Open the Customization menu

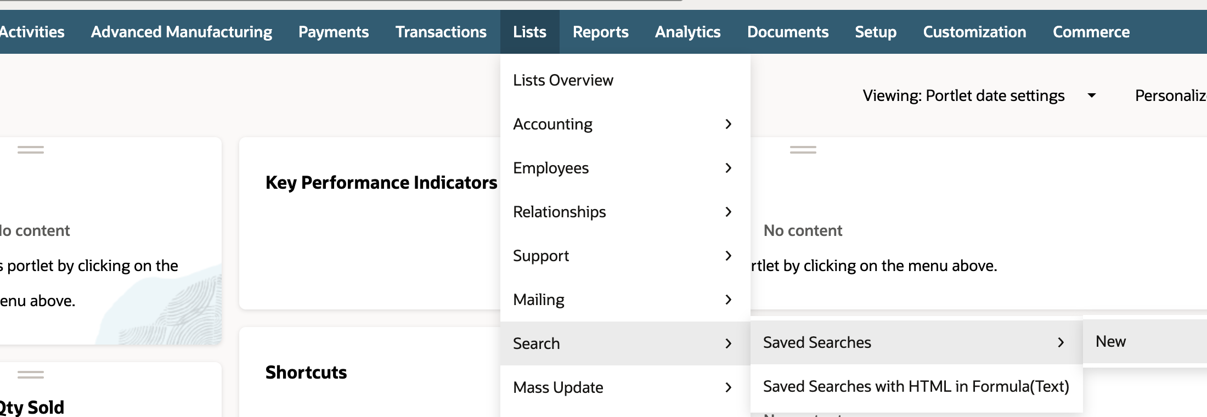pos(975,32)
